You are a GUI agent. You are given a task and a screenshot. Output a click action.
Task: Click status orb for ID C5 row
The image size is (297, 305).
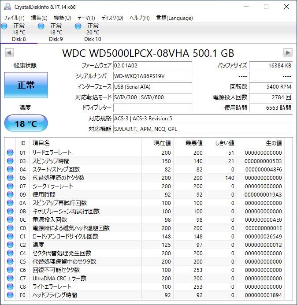coord(10,261)
